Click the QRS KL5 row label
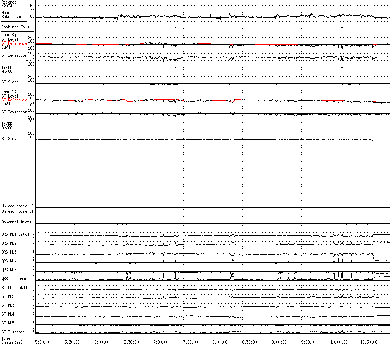Viewport: 390px width, 344px height. tap(9, 270)
